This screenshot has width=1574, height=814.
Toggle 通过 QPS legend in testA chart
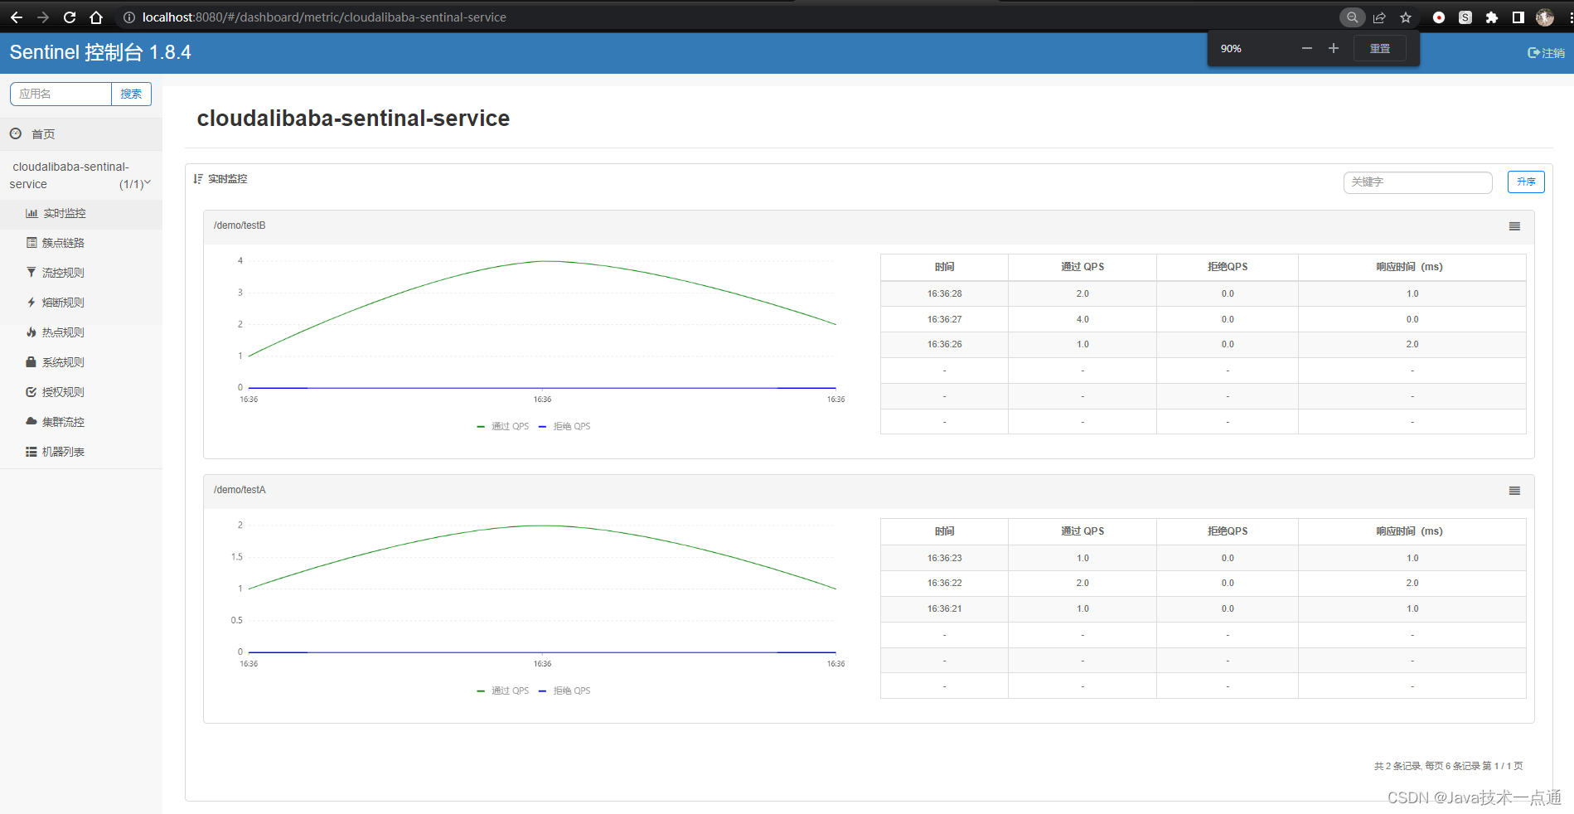pyautogui.click(x=503, y=690)
